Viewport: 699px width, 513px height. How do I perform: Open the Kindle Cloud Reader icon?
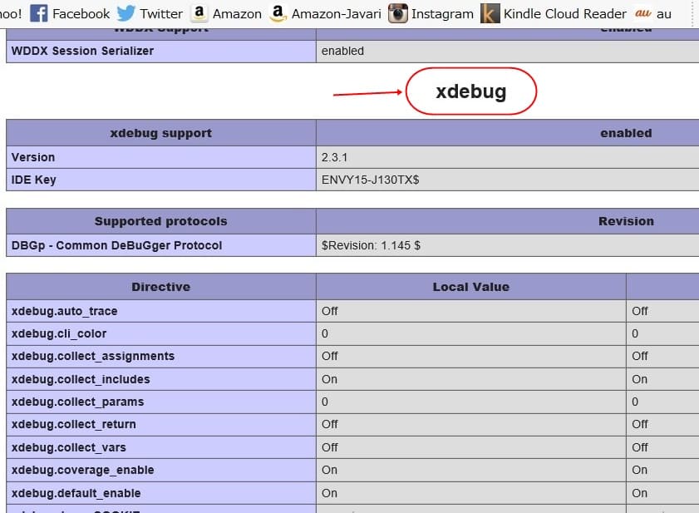[x=490, y=13]
